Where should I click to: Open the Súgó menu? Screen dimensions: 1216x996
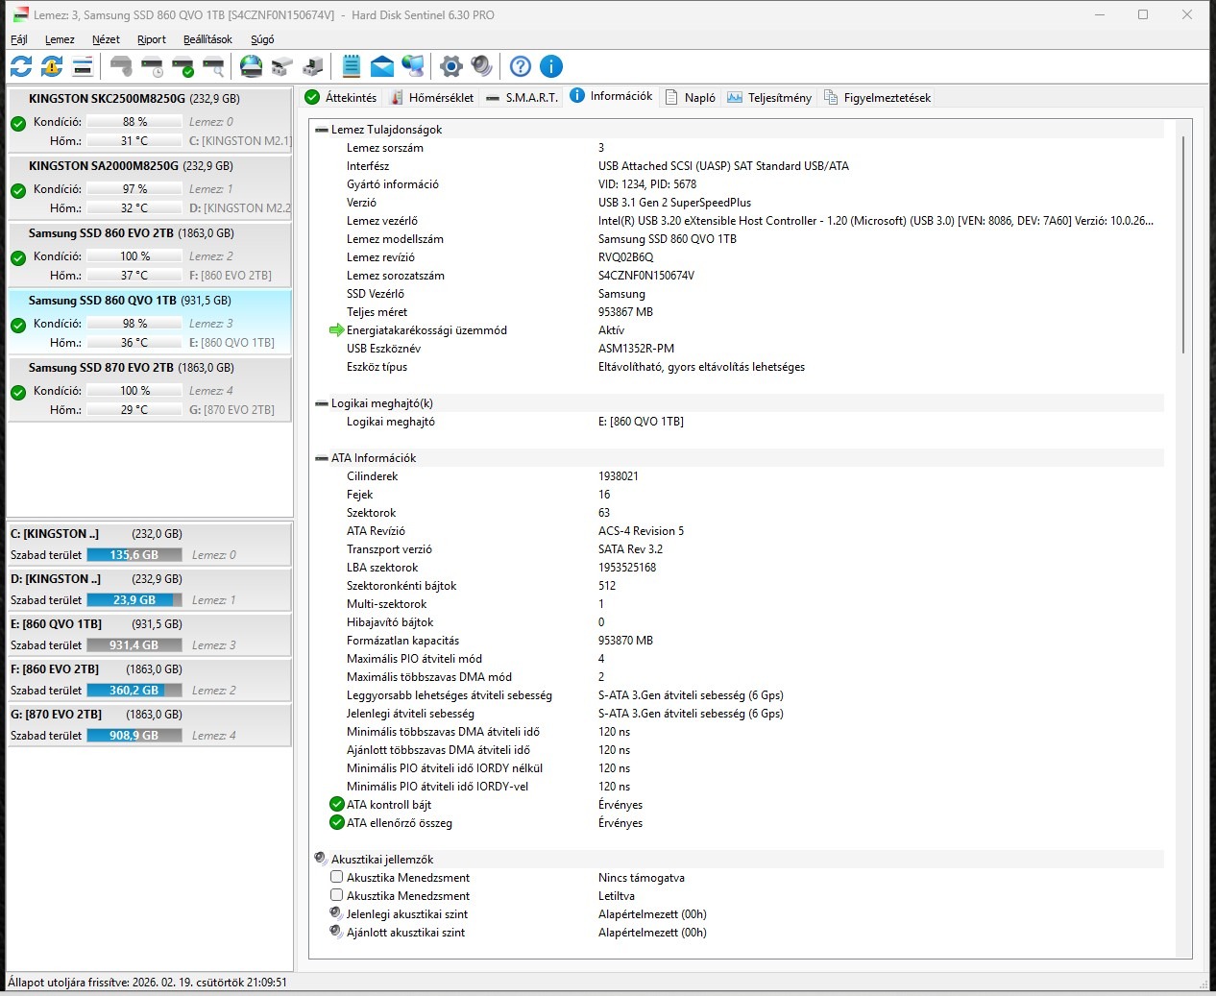[x=262, y=39]
